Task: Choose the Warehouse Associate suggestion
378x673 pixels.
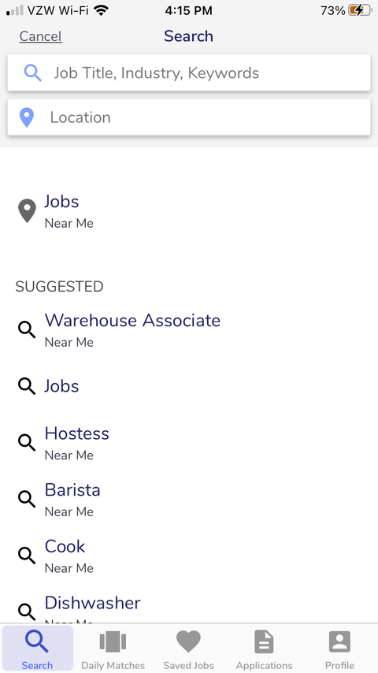Action: pos(189,329)
